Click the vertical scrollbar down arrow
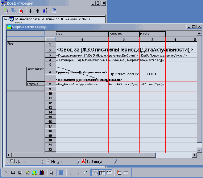Screen dimensions: 203x178 point(199,150)
